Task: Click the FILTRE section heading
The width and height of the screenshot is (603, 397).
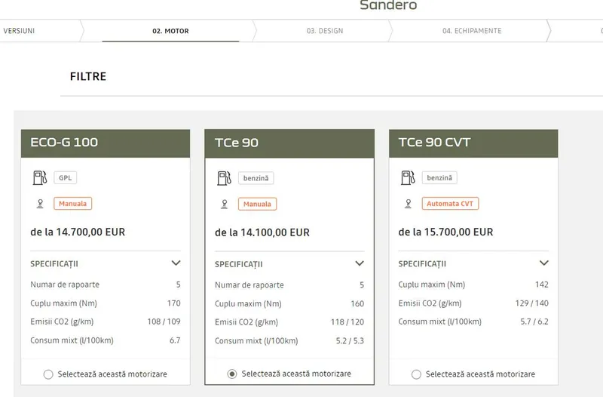Action: tap(88, 76)
